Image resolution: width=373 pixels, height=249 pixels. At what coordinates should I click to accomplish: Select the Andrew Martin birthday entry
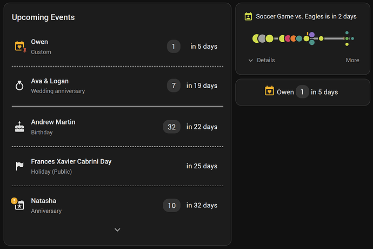point(117,127)
